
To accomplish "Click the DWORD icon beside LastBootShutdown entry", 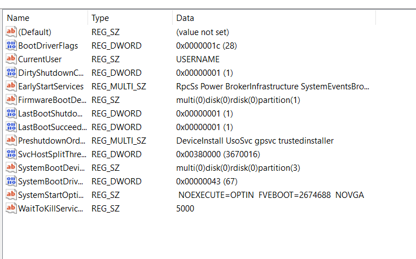I will (x=11, y=114).
